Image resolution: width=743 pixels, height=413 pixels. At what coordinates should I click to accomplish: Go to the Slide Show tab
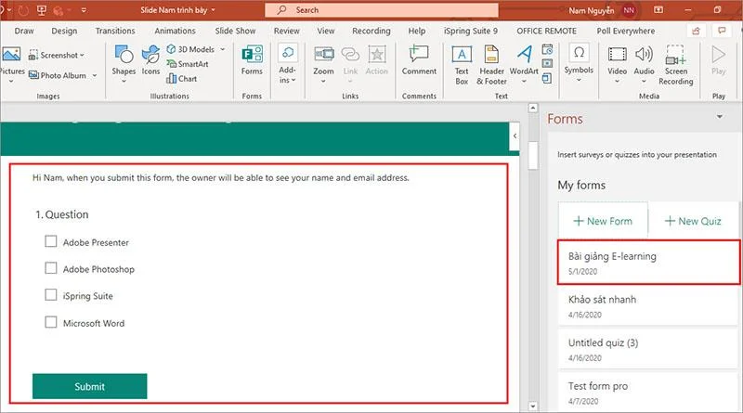235,31
